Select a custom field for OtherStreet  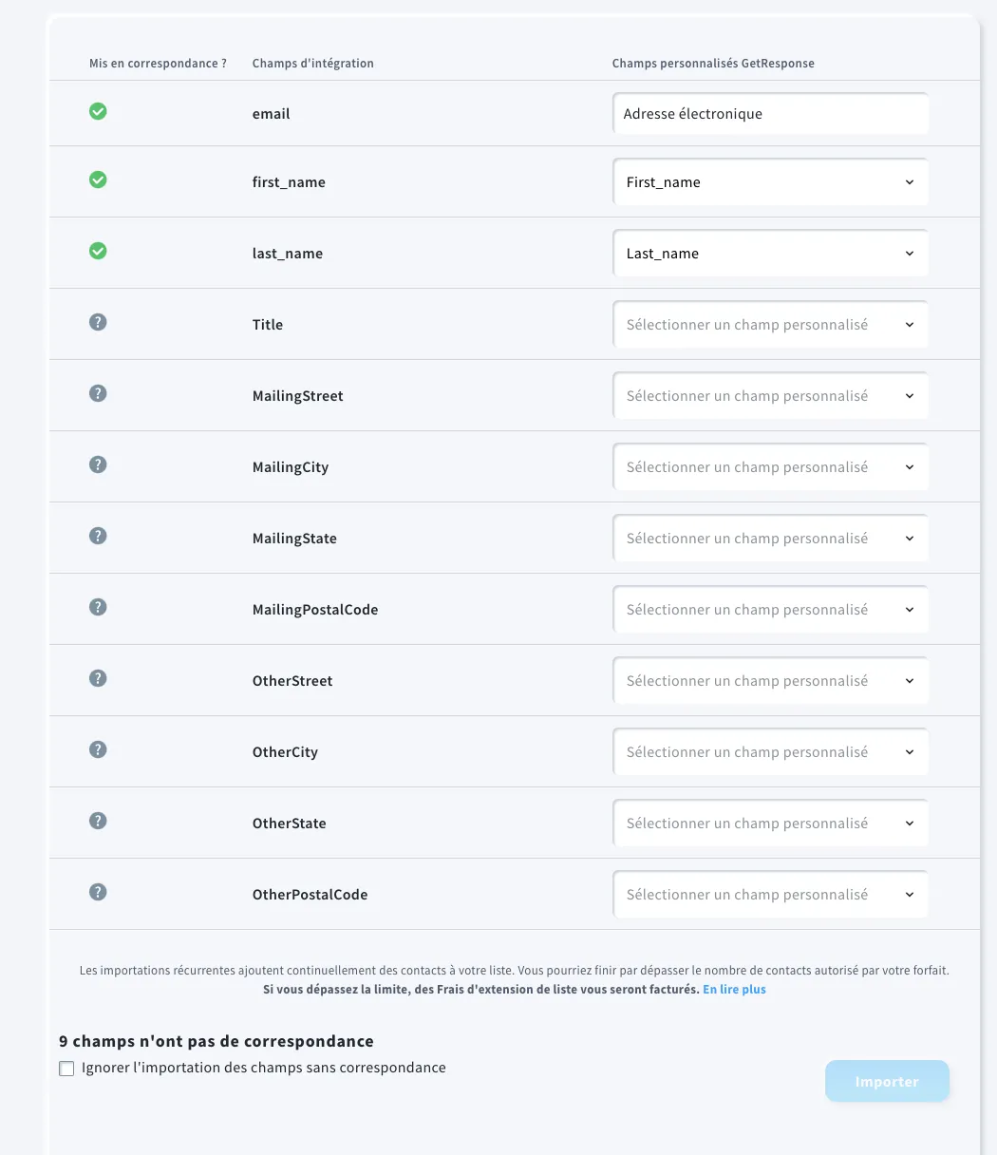tap(770, 680)
